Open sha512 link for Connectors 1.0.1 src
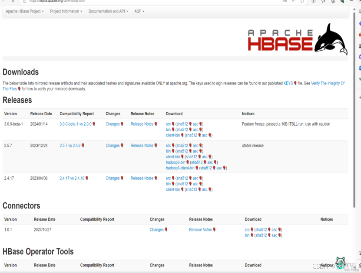The image size is (361, 273). click(x=261, y=230)
